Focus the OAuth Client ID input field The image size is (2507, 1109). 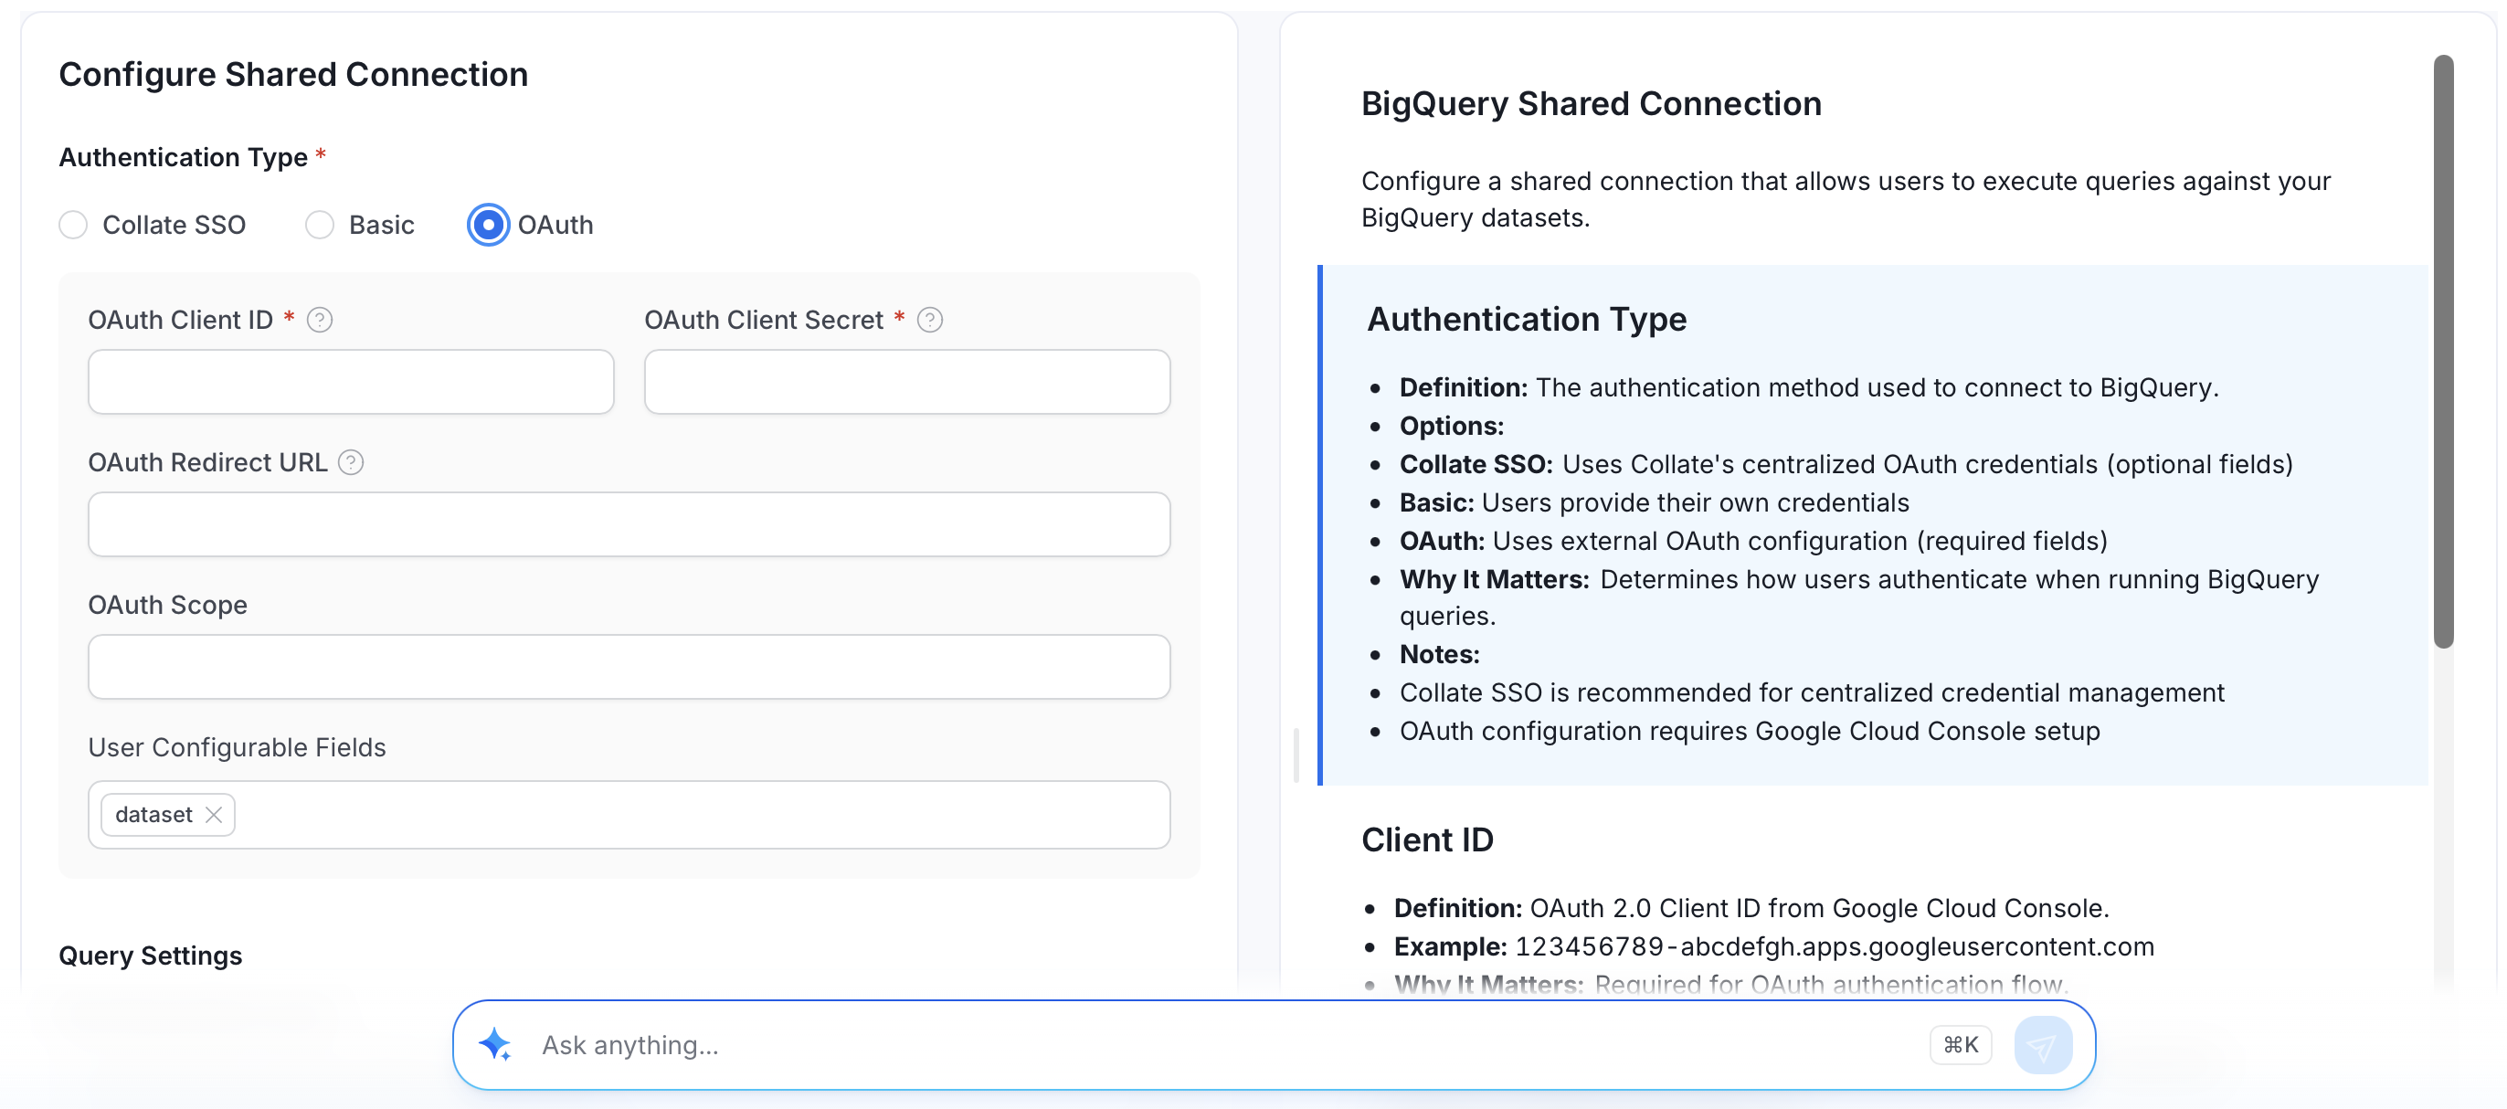(350, 381)
